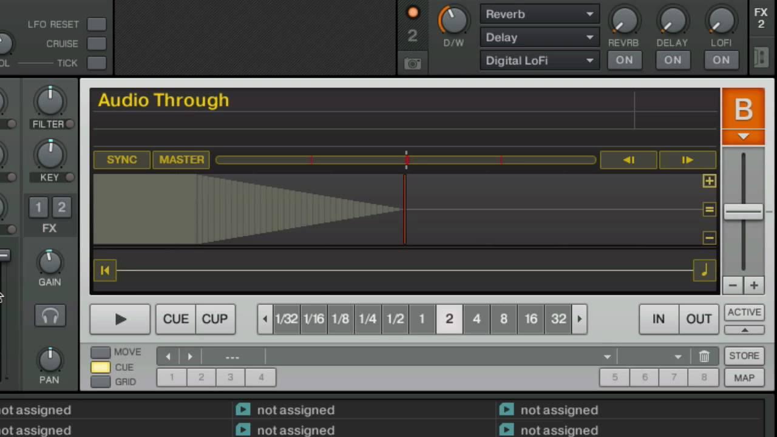Image resolution: width=777 pixels, height=437 pixels.
Task: Click the deck B letter icon
Action: pyautogui.click(x=743, y=109)
